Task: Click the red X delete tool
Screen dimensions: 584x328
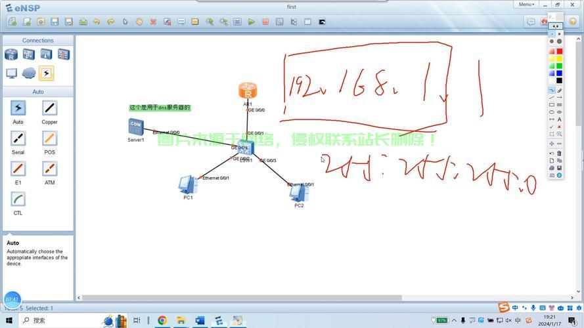Action: [x=153, y=22]
